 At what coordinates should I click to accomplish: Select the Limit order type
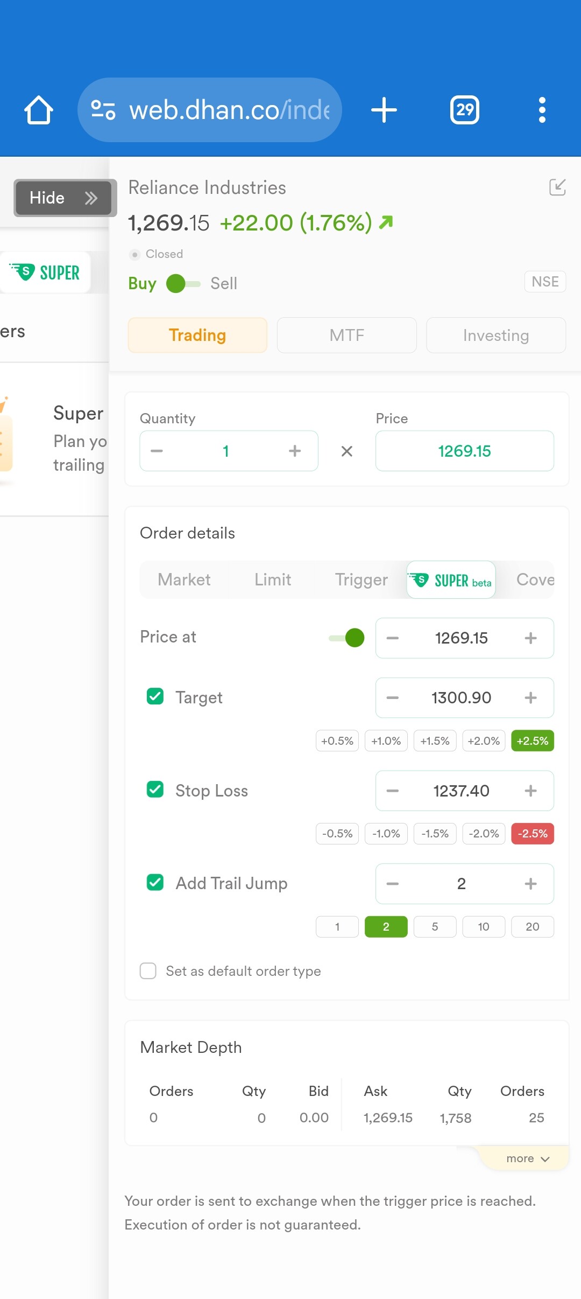pyautogui.click(x=273, y=579)
